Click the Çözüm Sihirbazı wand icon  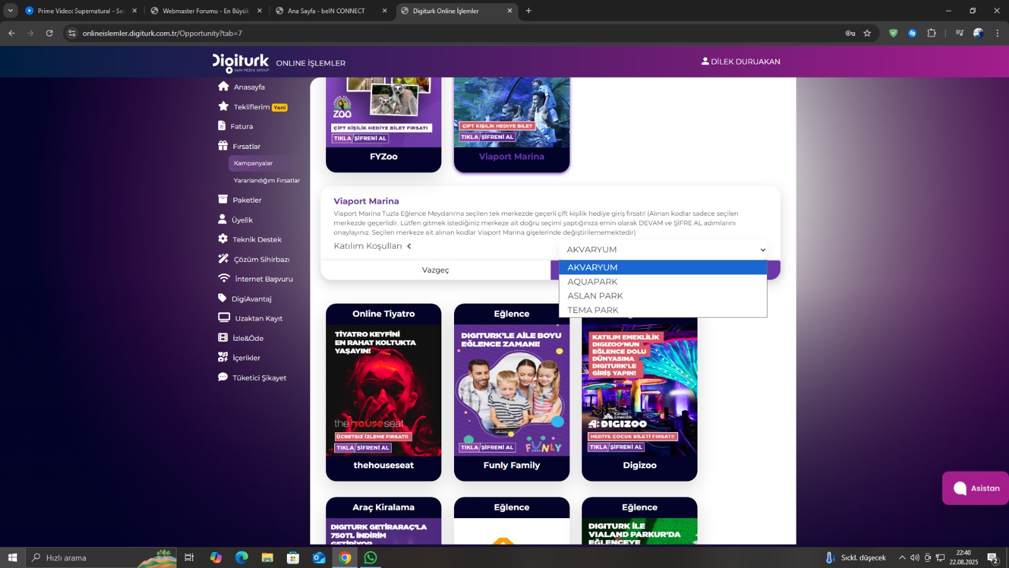[223, 259]
